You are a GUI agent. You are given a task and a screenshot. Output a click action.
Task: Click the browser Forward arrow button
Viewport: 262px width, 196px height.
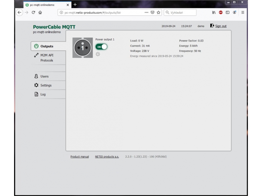(x=27, y=12)
